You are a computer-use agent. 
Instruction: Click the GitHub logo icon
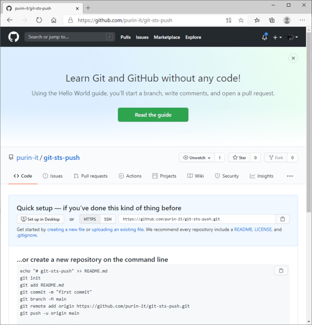tap(13, 37)
